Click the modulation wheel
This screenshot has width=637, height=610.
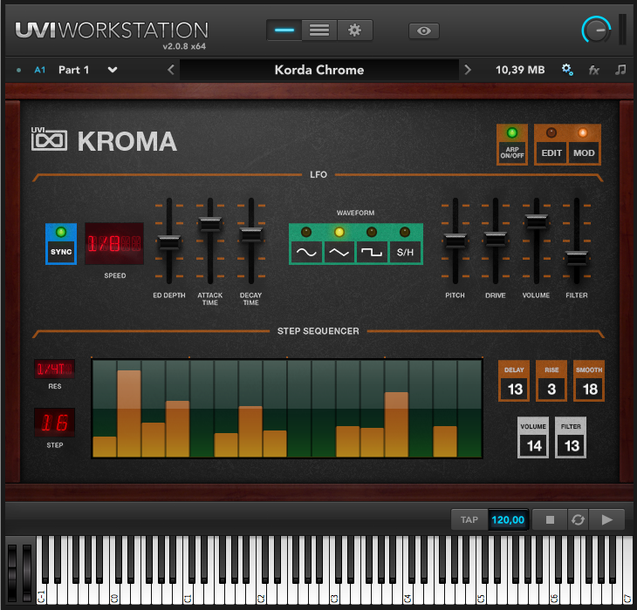tap(27, 573)
